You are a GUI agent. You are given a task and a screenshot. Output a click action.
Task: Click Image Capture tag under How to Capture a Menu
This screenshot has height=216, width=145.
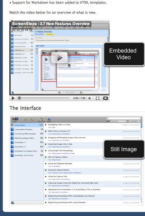(56, 160)
